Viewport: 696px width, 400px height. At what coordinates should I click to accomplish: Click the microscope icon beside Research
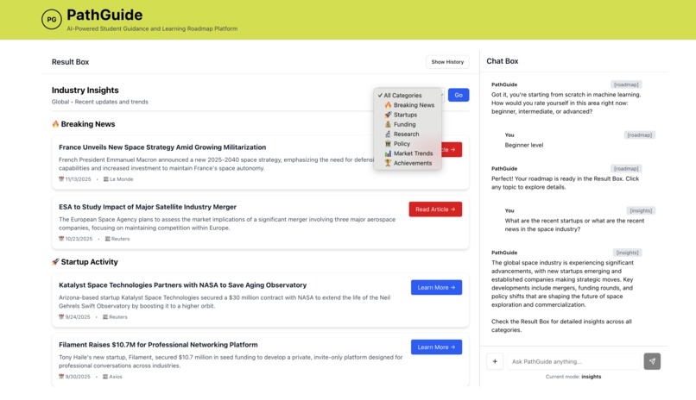coord(388,134)
